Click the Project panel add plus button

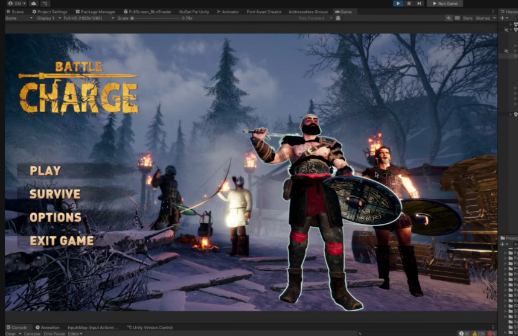click(502, 244)
